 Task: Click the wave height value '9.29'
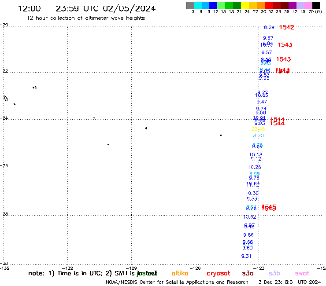coord(269,27)
